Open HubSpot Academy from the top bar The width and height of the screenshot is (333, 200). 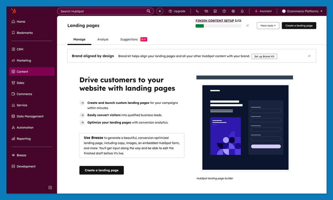coord(206,11)
